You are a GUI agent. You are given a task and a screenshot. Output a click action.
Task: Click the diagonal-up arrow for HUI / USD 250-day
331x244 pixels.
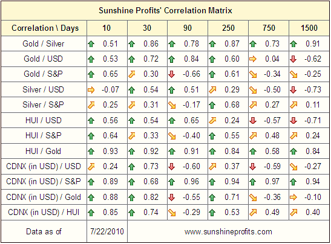tap(212, 121)
